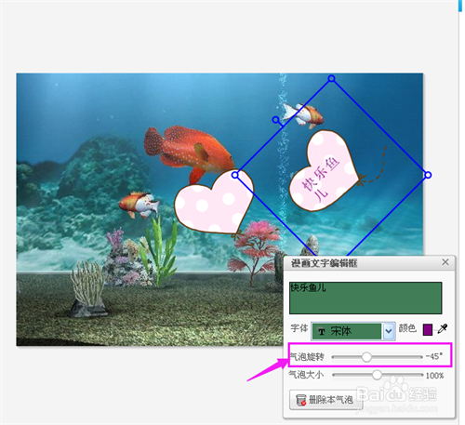465x425 pixels.
Task: Click the small rotation handle near the top fish
Action: (x=275, y=119)
